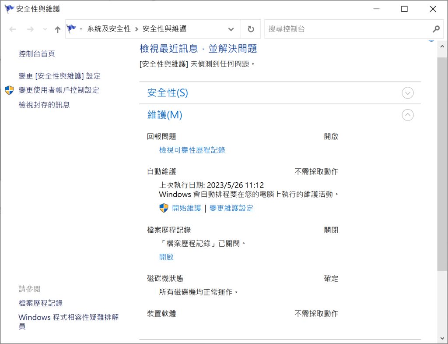Click 變更使用者帳戶控制設定 link
The height and width of the screenshot is (344, 448).
tap(59, 90)
